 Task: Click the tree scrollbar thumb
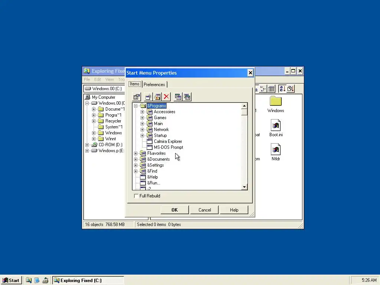pos(244,112)
